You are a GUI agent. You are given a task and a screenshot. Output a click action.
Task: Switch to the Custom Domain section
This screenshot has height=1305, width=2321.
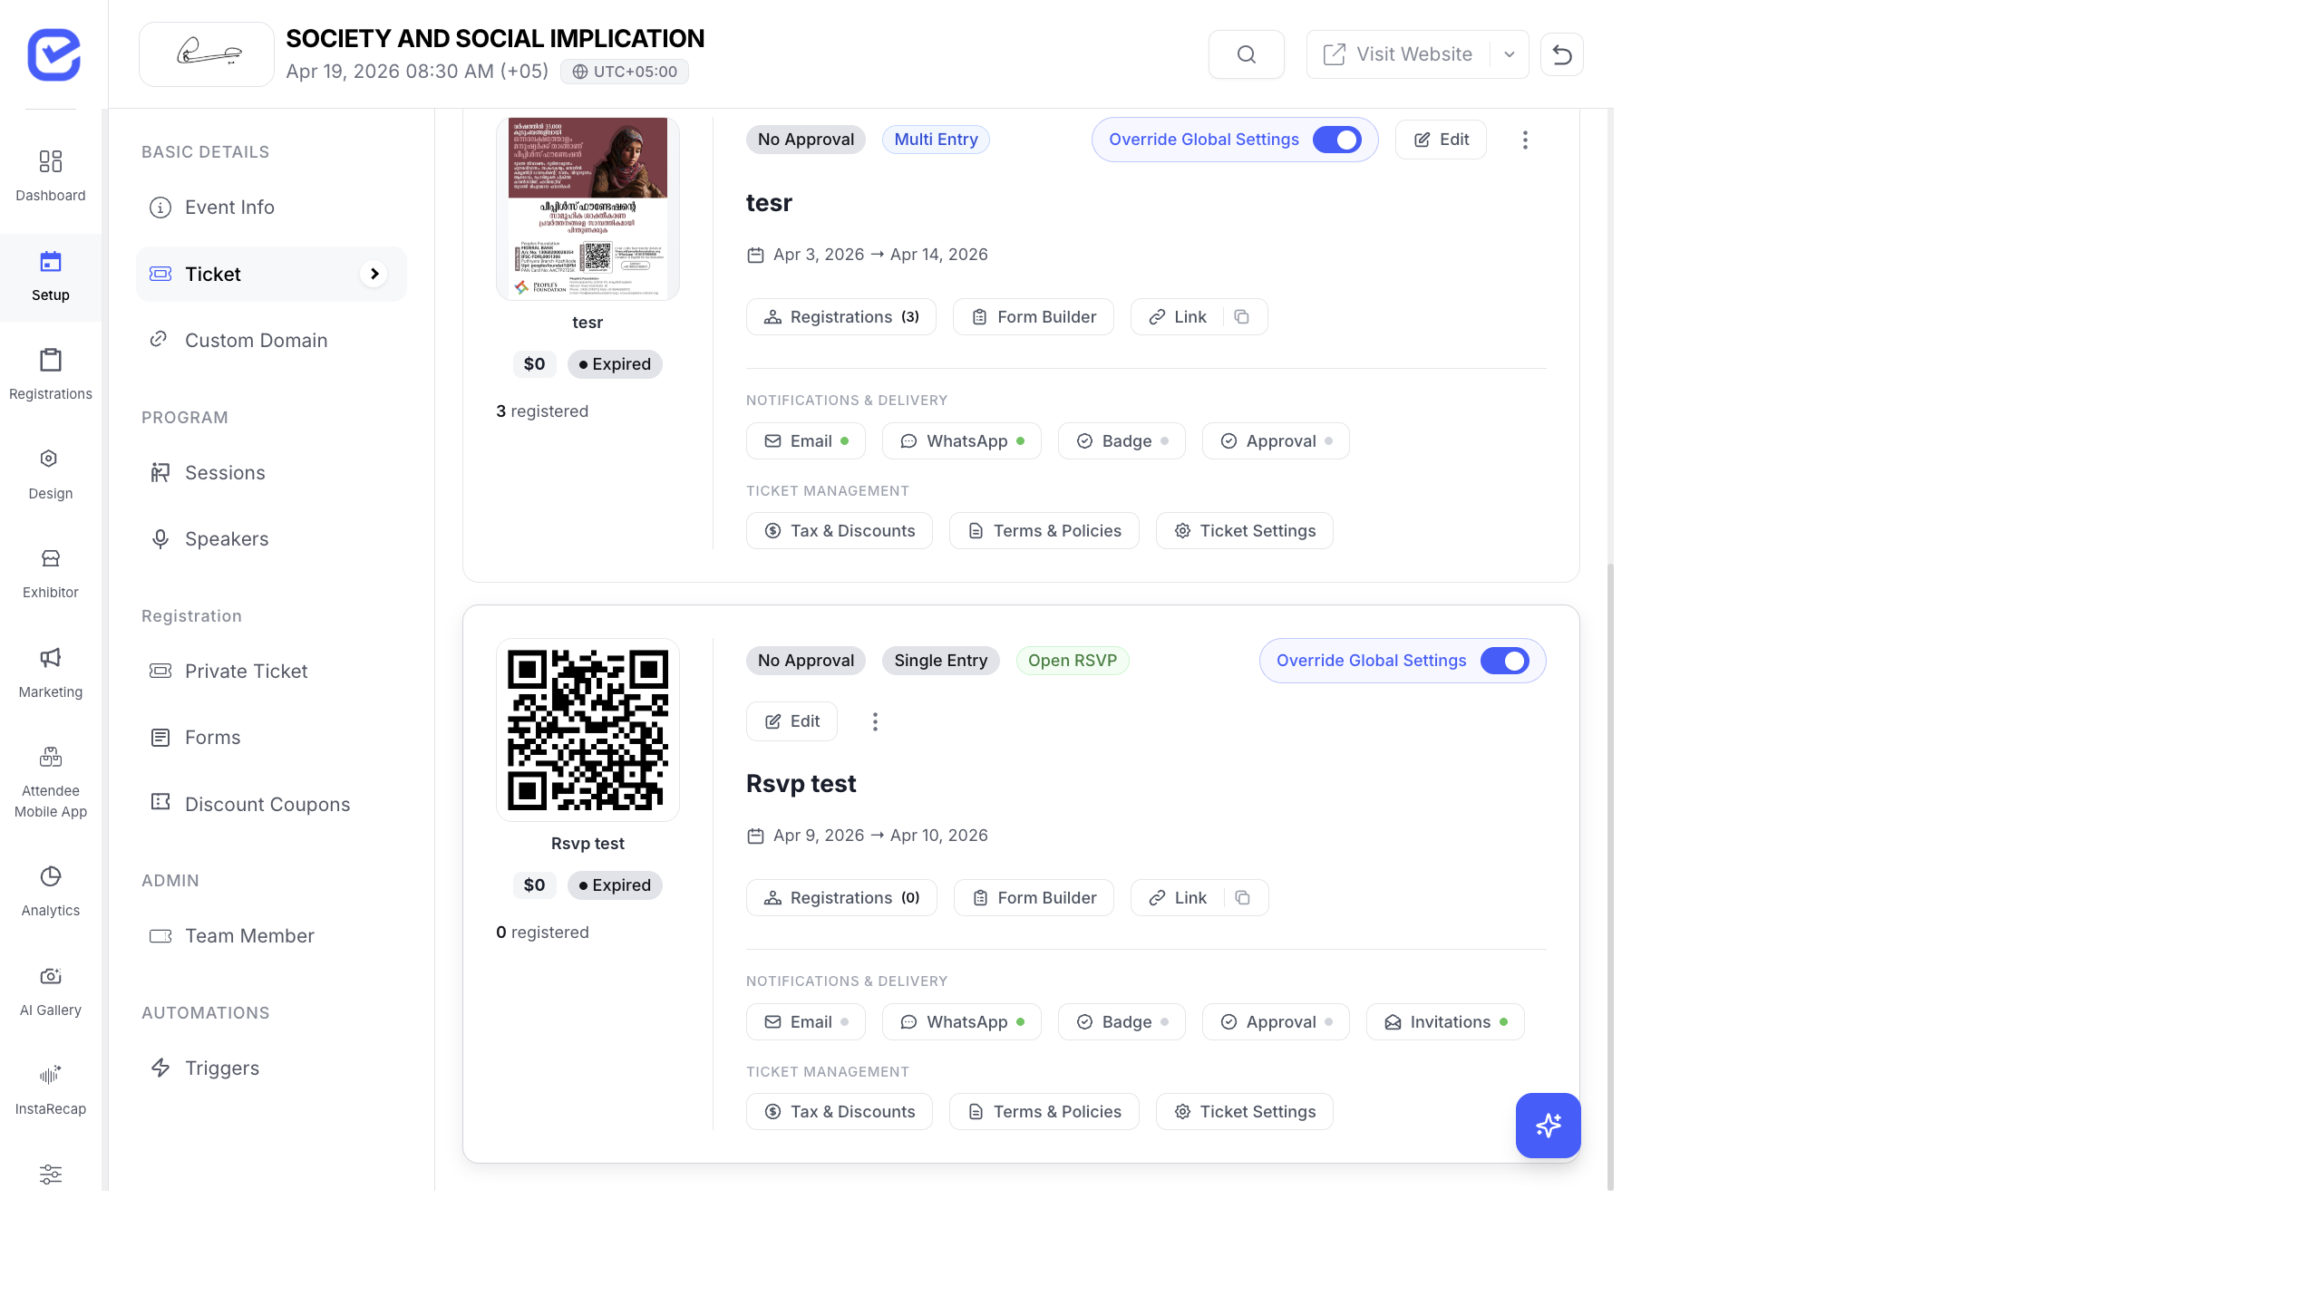[x=256, y=340]
